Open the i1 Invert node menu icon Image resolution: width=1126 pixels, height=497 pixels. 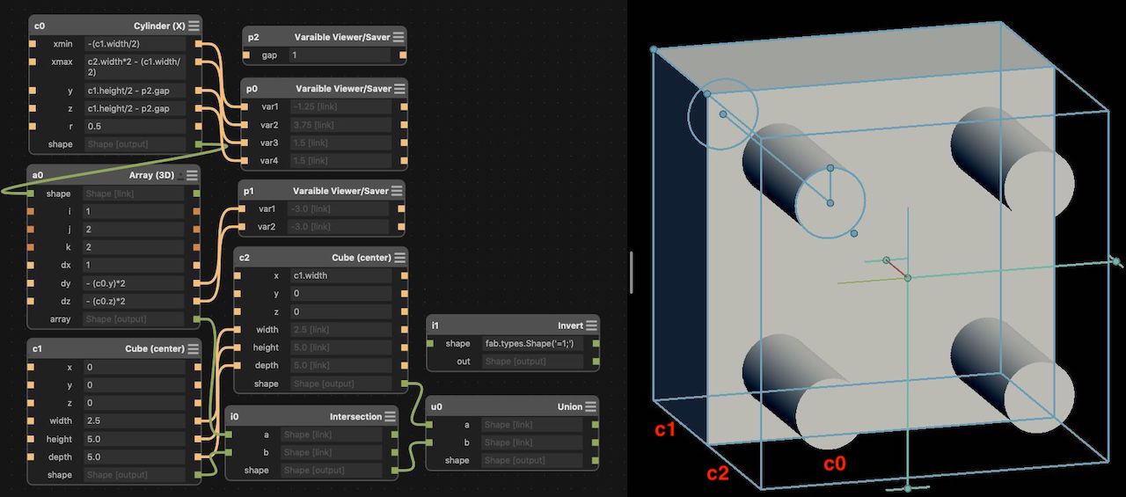click(x=591, y=325)
